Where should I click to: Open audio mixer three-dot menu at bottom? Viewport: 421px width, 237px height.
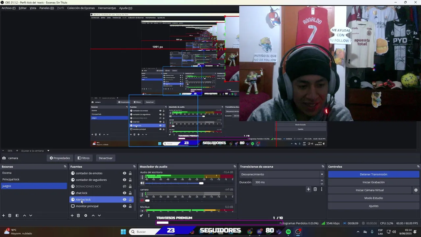click(149, 216)
